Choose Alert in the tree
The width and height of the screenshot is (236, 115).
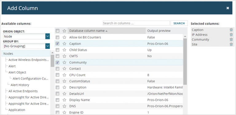(12, 66)
